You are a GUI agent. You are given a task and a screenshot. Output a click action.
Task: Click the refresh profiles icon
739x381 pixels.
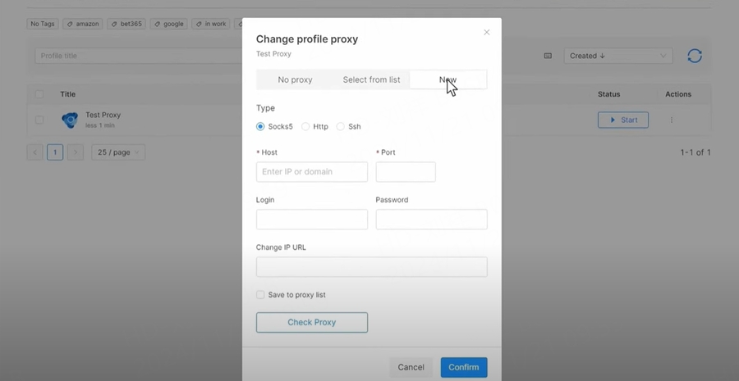pos(695,56)
